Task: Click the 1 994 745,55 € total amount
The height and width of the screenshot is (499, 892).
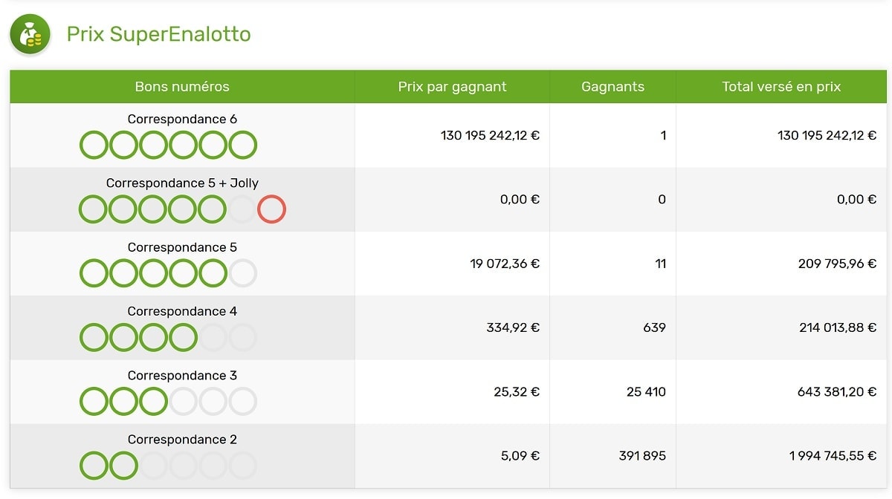Action: 833,456
